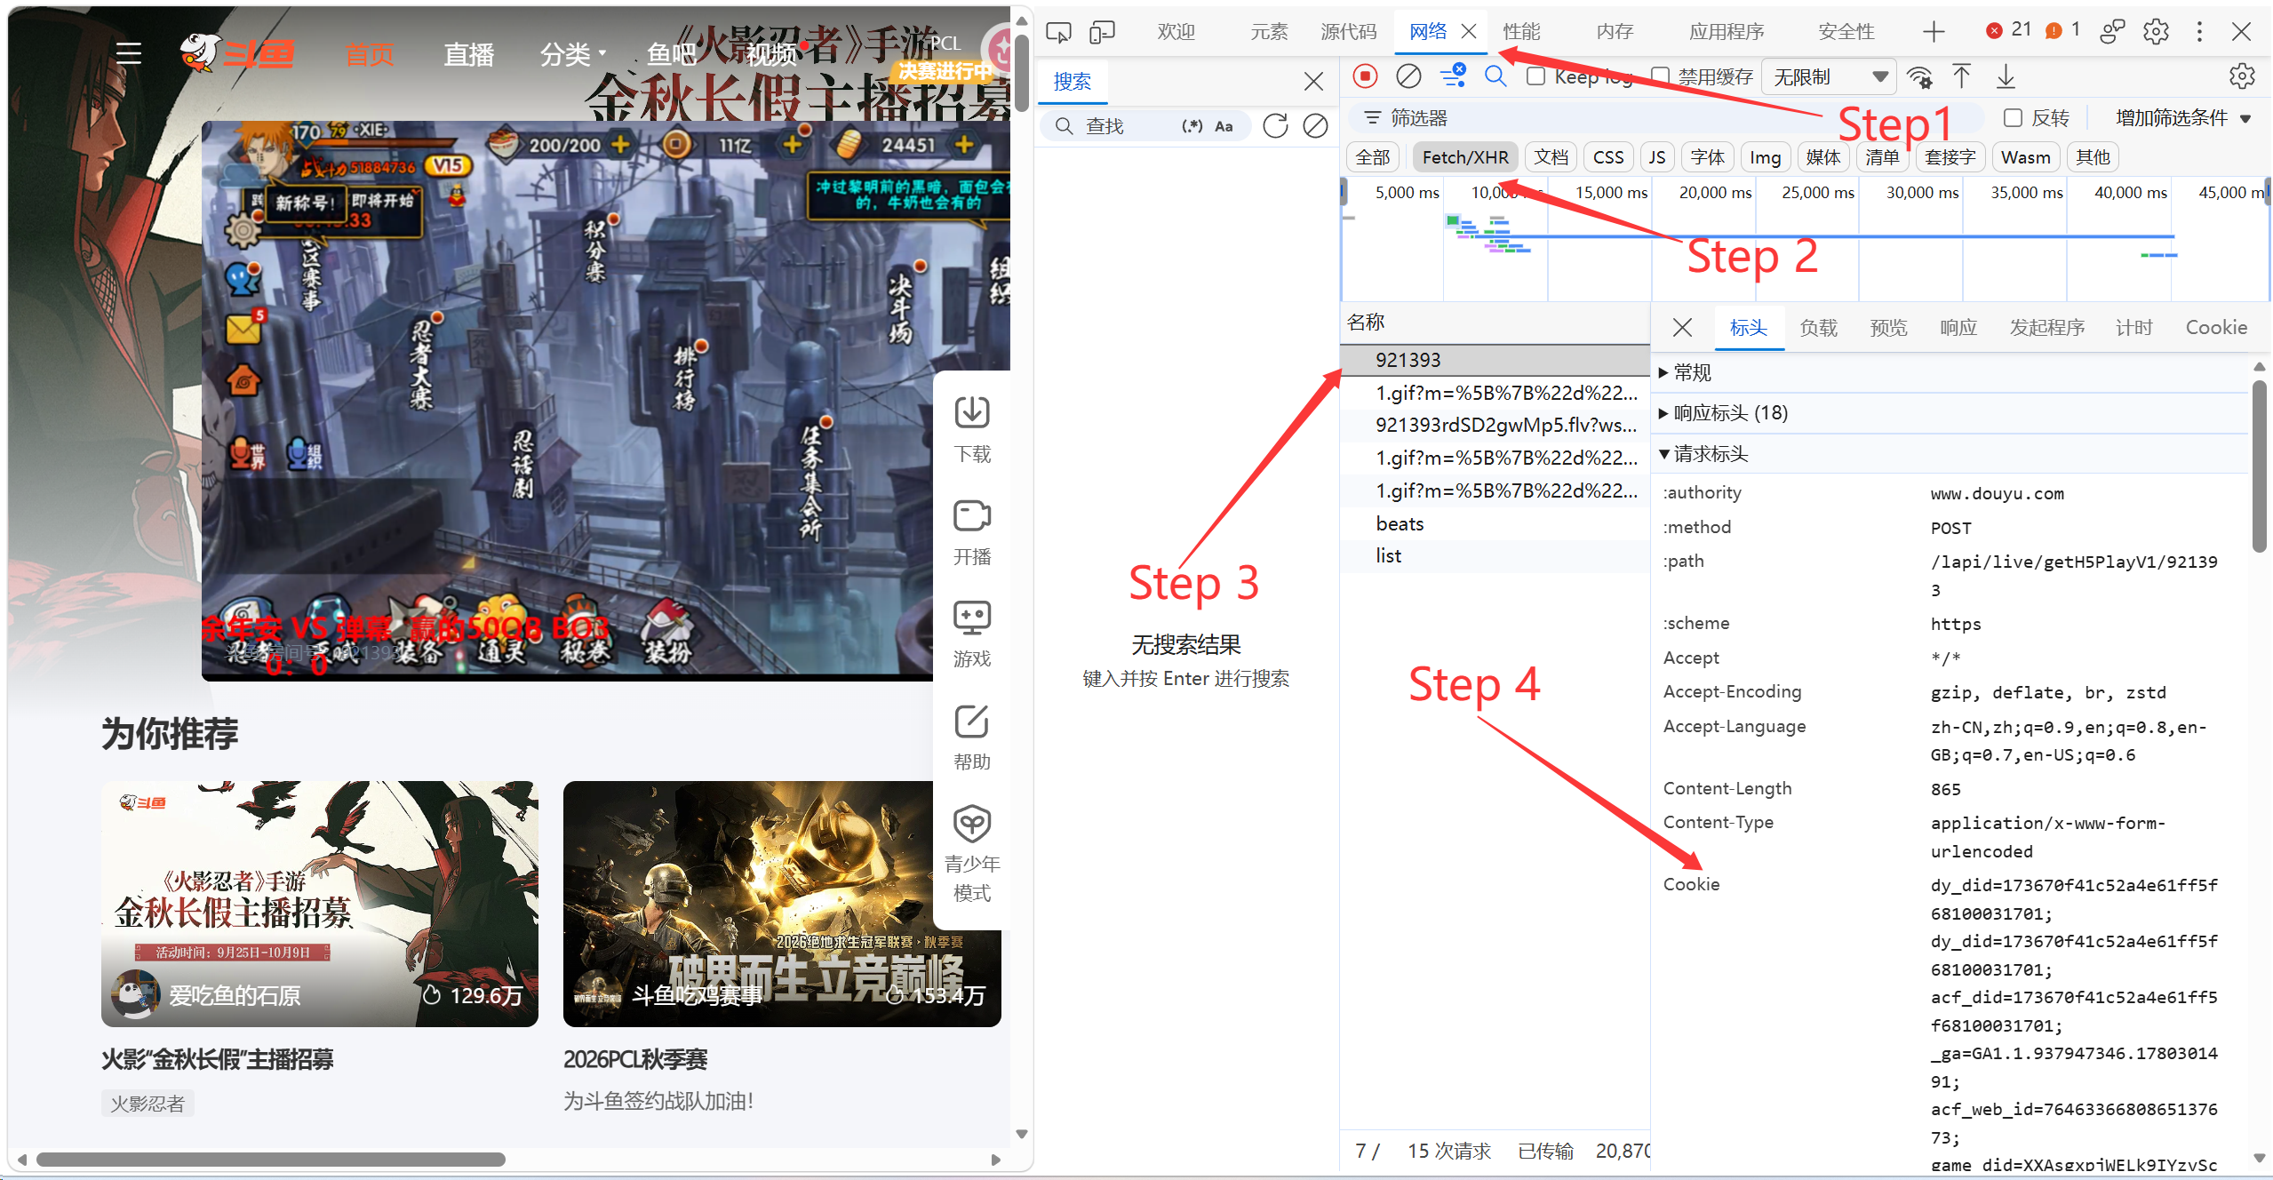This screenshot has height=1180, width=2273.
Task: Open the 增加筛选条件 dropdown
Action: [x=2182, y=118]
